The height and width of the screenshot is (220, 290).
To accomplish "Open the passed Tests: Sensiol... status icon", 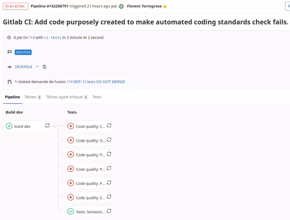I will pyautogui.click(x=71, y=212).
